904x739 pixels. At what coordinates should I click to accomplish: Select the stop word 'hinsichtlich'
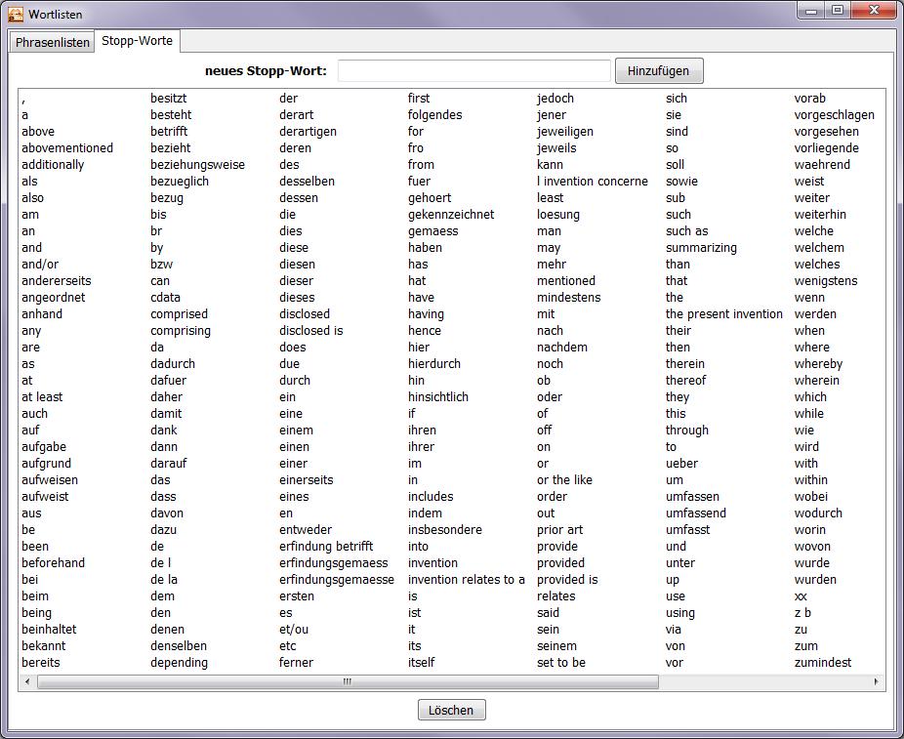[x=438, y=397]
